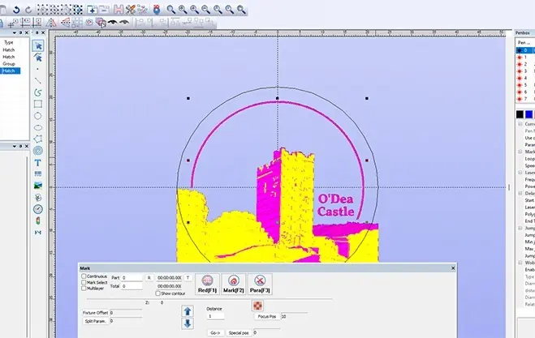Select the highlighted Hatch row in object list

(x=11, y=71)
